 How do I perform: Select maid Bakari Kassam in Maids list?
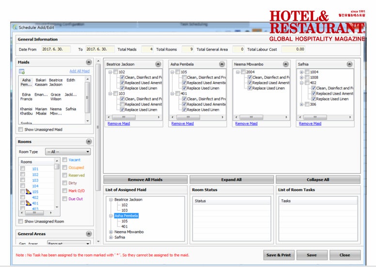point(41,82)
